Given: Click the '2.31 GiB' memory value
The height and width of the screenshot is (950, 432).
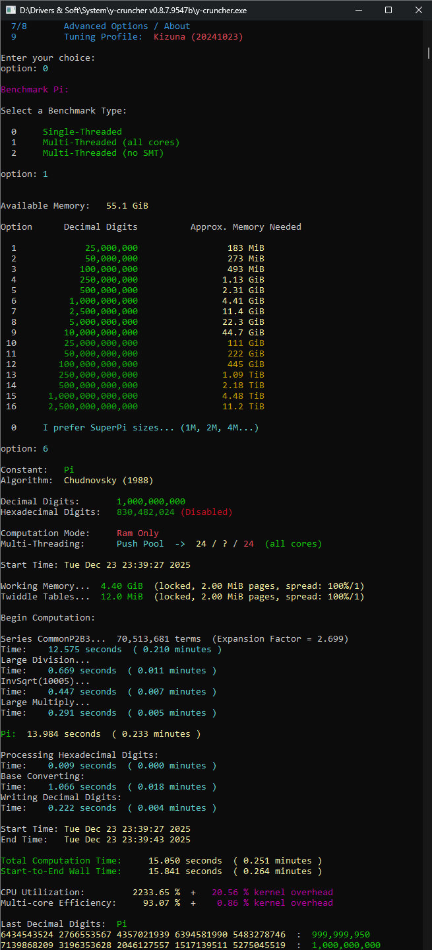Looking at the screenshot, I should pos(243,290).
